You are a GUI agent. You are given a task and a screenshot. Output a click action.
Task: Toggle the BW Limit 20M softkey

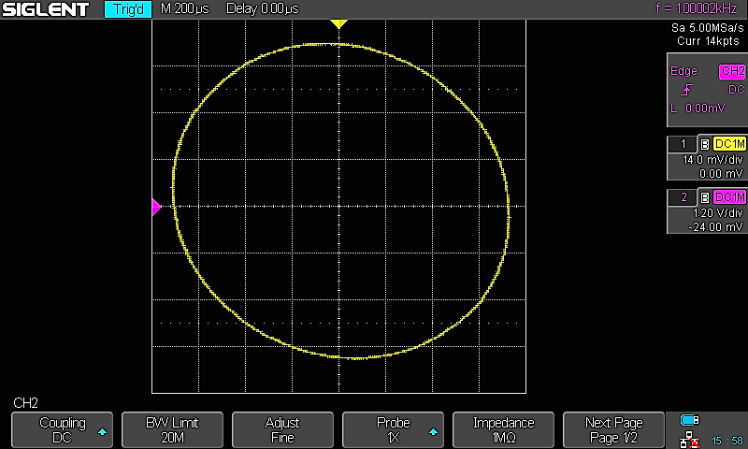pyautogui.click(x=172, y=430)
